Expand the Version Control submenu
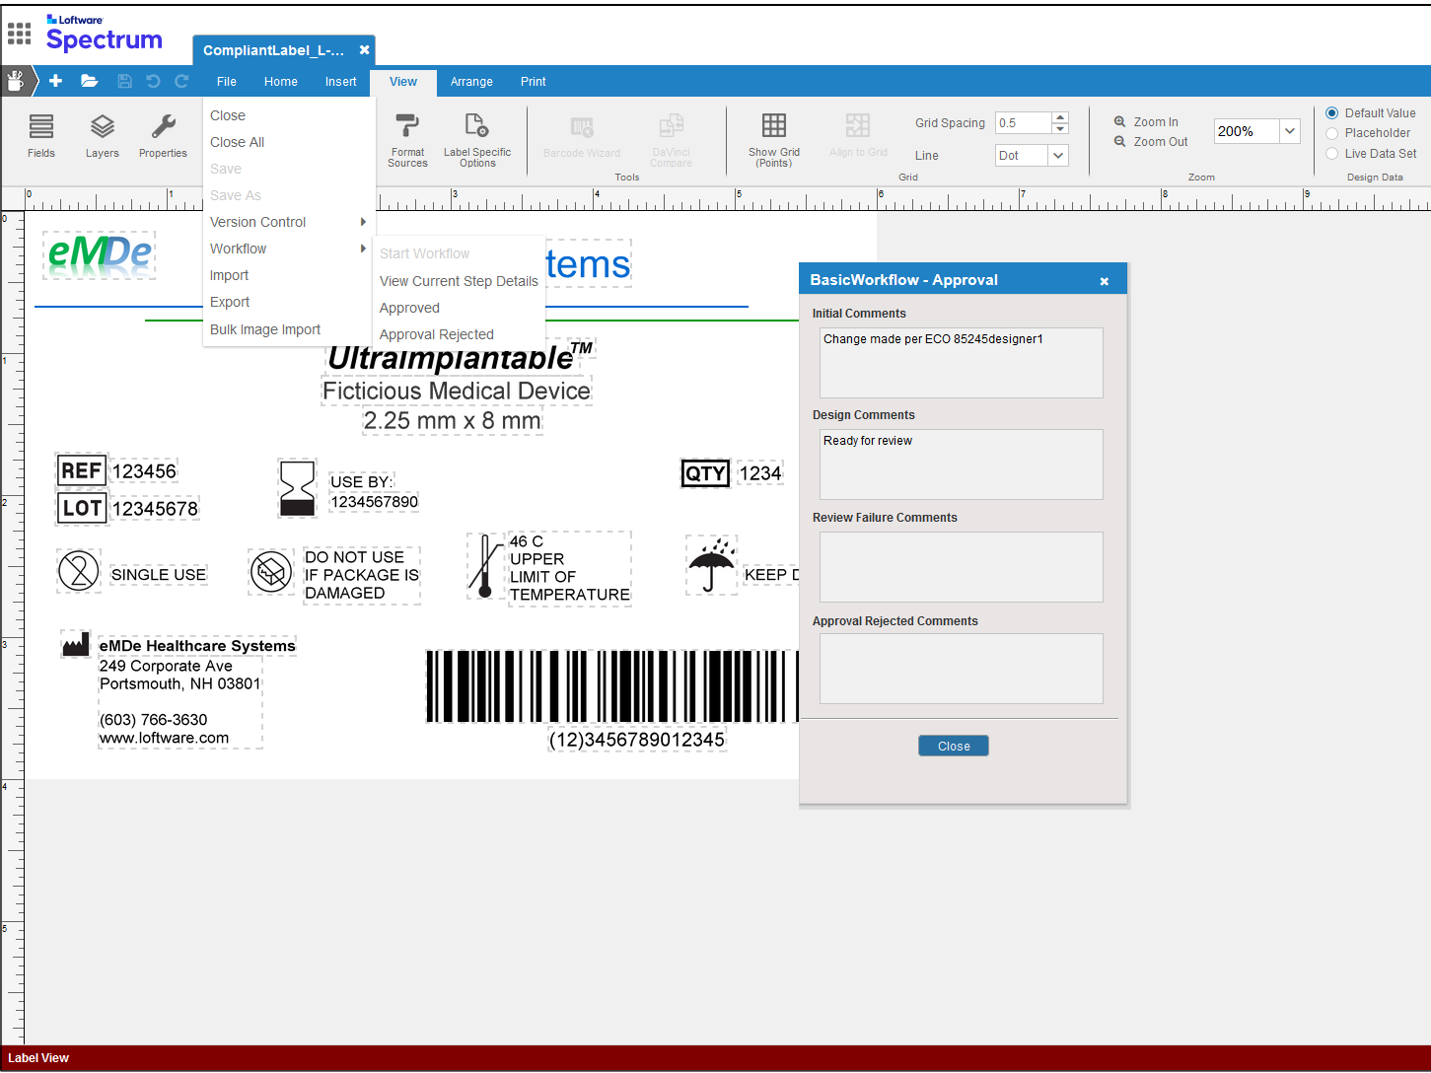The height and width of the screenshot is (1073, 1431). point(288,222)
